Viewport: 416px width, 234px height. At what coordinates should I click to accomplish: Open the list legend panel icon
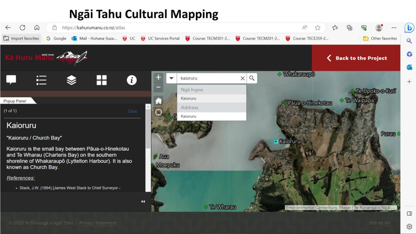(41, 80)
